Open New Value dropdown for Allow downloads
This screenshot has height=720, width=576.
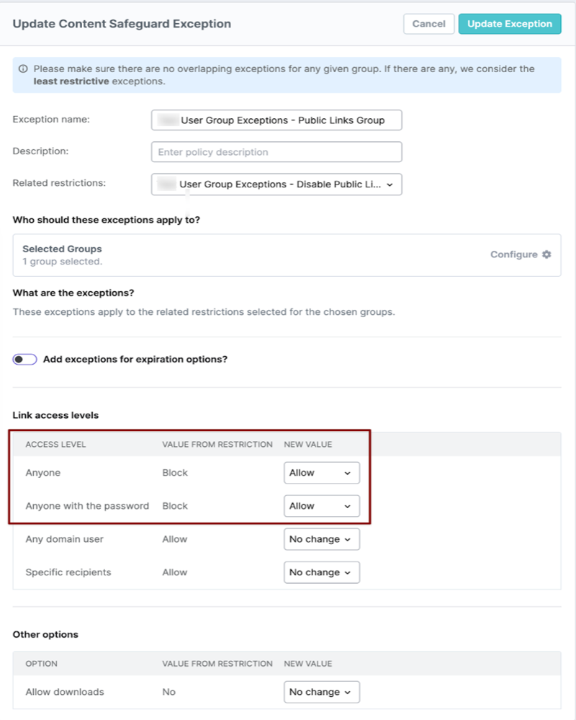(321, 692)
